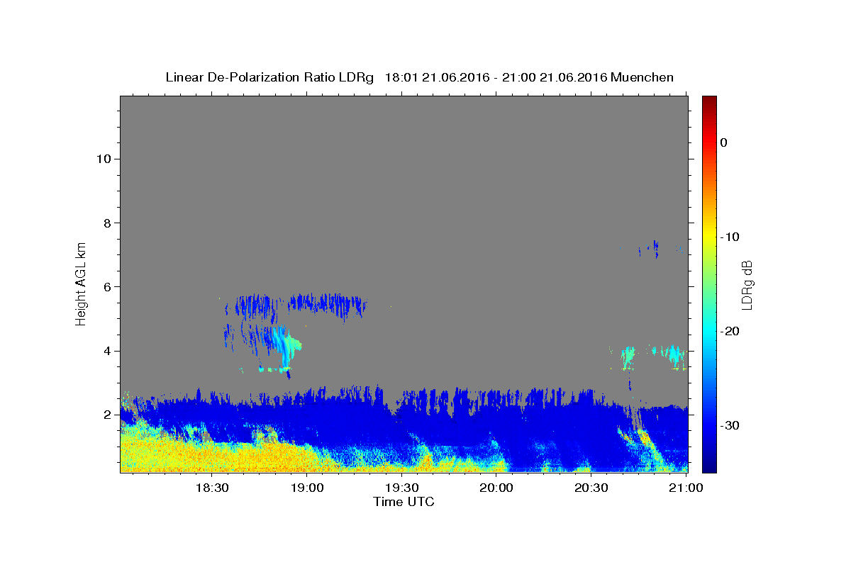This screenshot has width=851, height=567.
Task: Click the 'Time UTC' axis label
Action: pyautogui.click(x=404, y=502)
